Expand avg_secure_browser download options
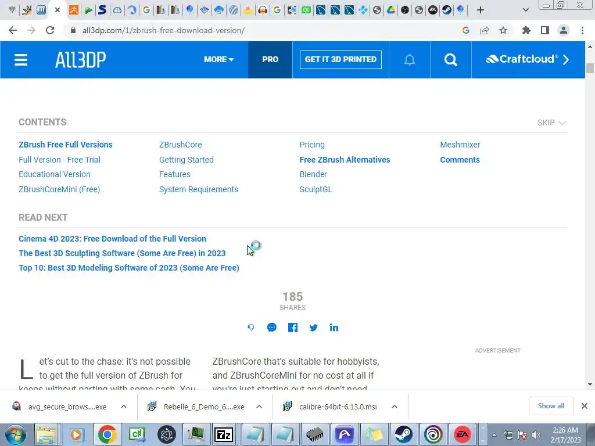 click(x=124, y=407)
